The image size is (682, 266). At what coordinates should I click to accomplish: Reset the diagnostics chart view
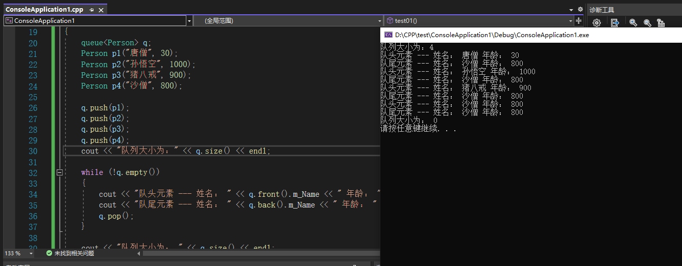661,23
